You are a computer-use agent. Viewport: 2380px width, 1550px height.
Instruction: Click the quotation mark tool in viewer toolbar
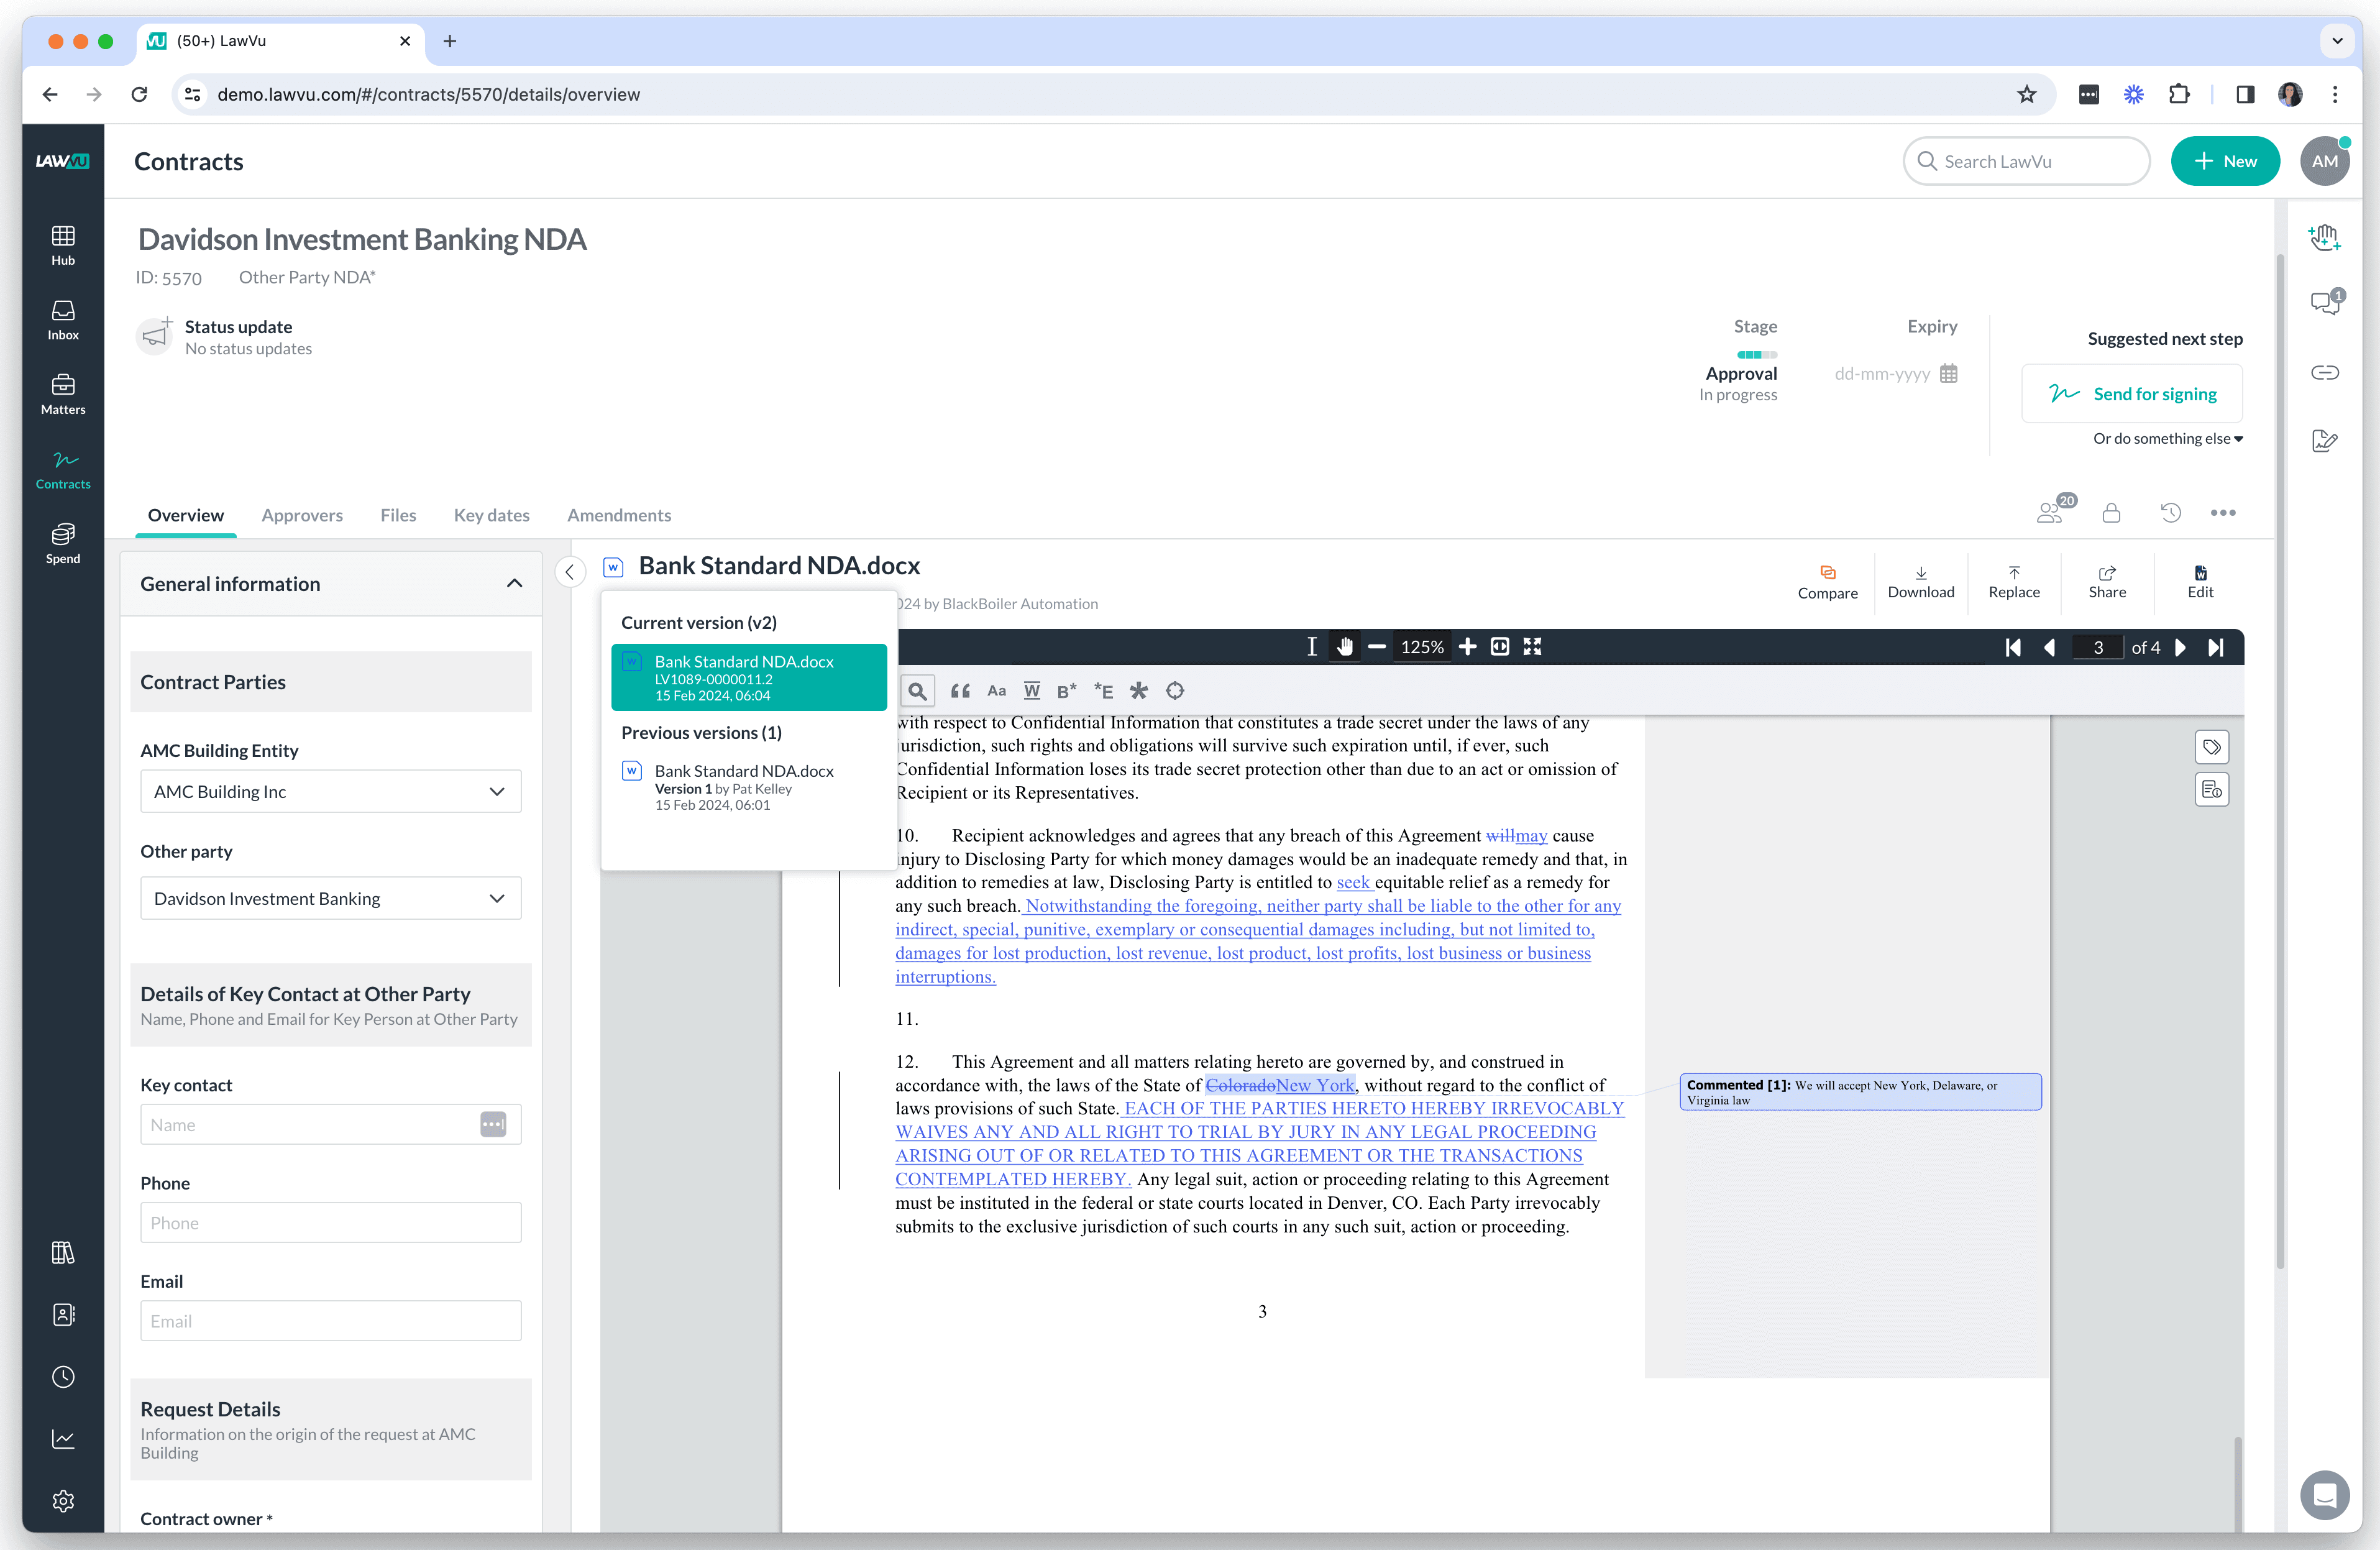pos(960,691)
